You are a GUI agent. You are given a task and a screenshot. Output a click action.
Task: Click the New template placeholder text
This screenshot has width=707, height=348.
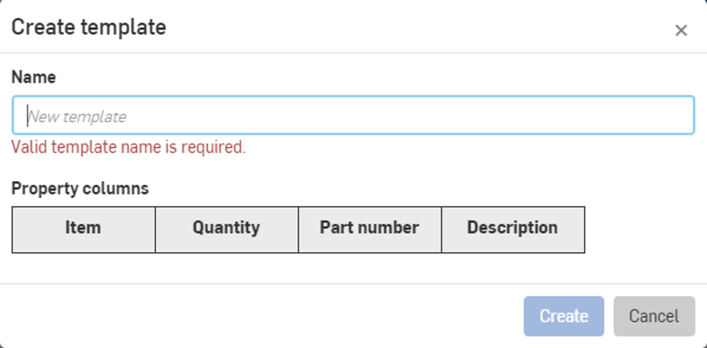77,116
